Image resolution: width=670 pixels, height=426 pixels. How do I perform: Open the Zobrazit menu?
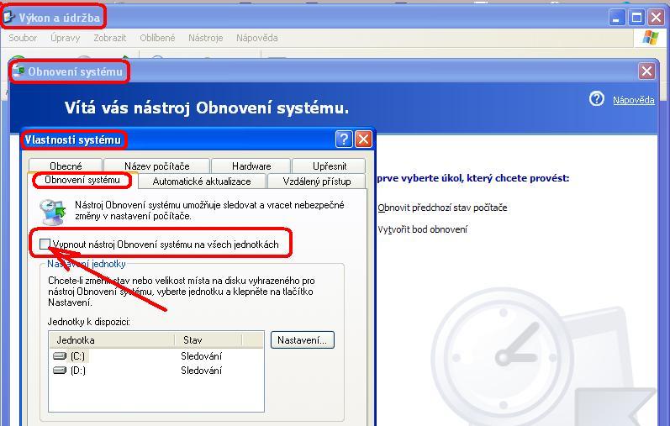click(x=110, y=38)
